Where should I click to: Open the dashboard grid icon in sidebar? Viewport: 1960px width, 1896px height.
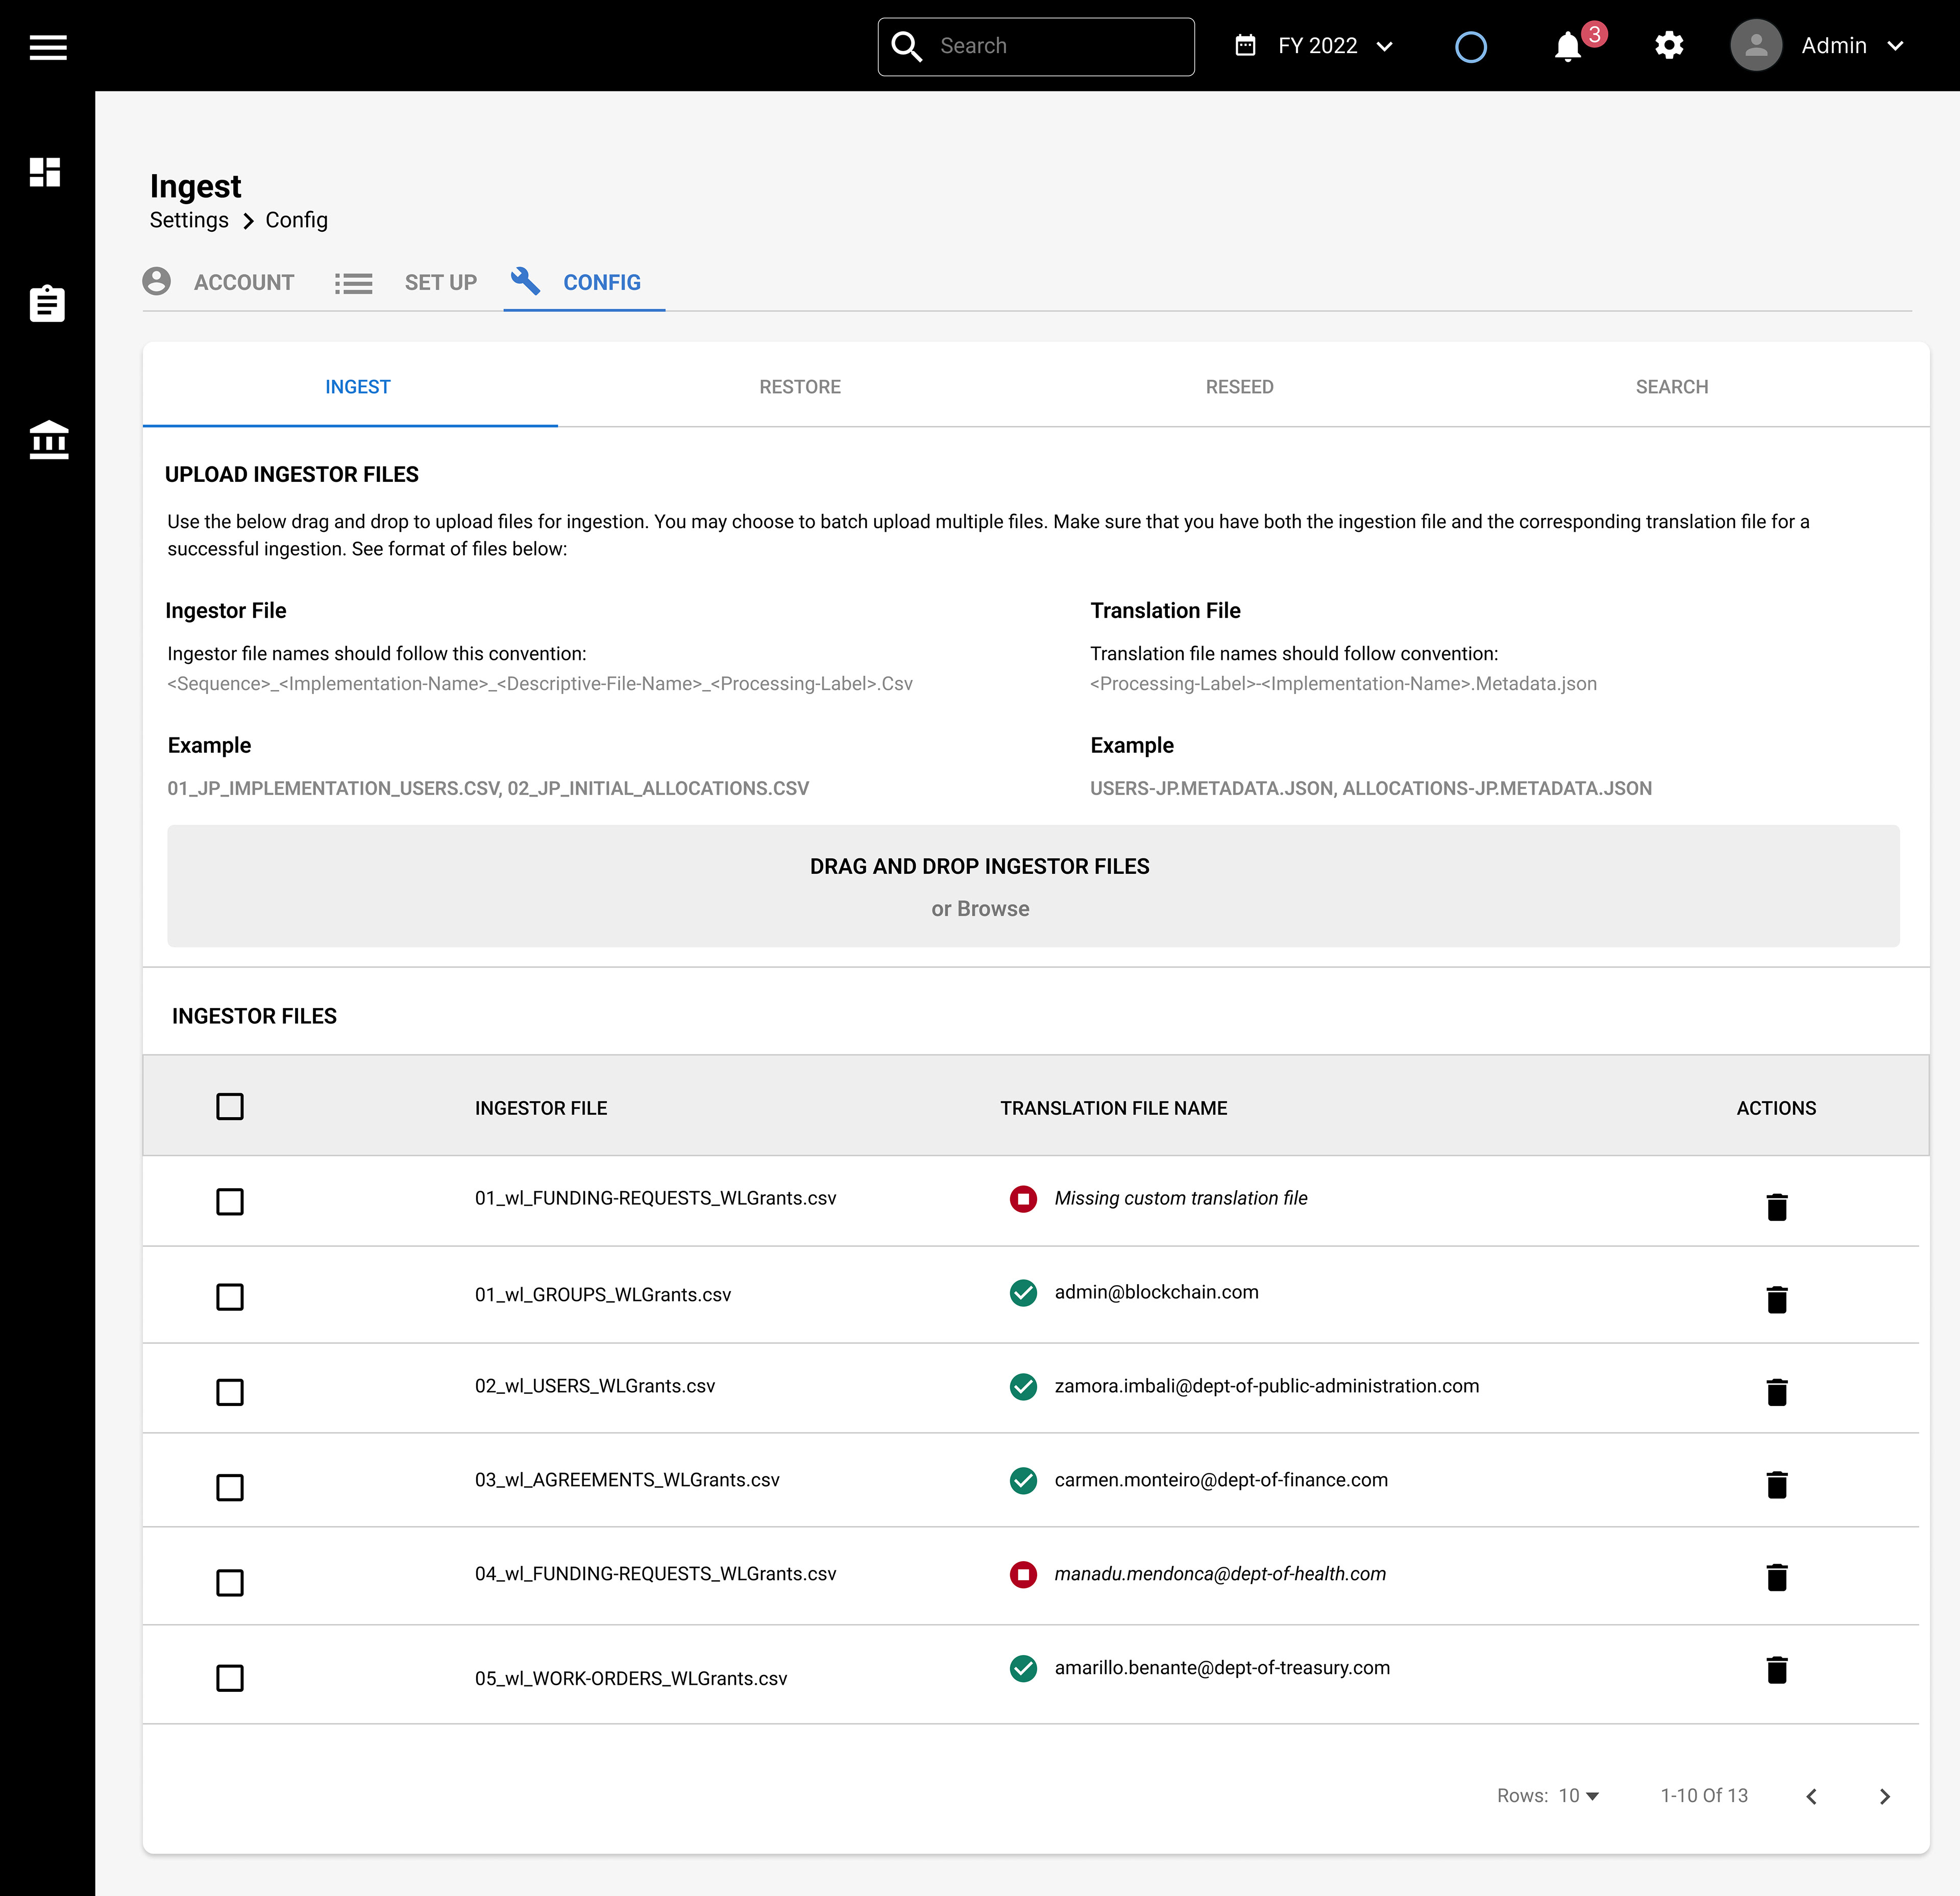pos(46,172)
